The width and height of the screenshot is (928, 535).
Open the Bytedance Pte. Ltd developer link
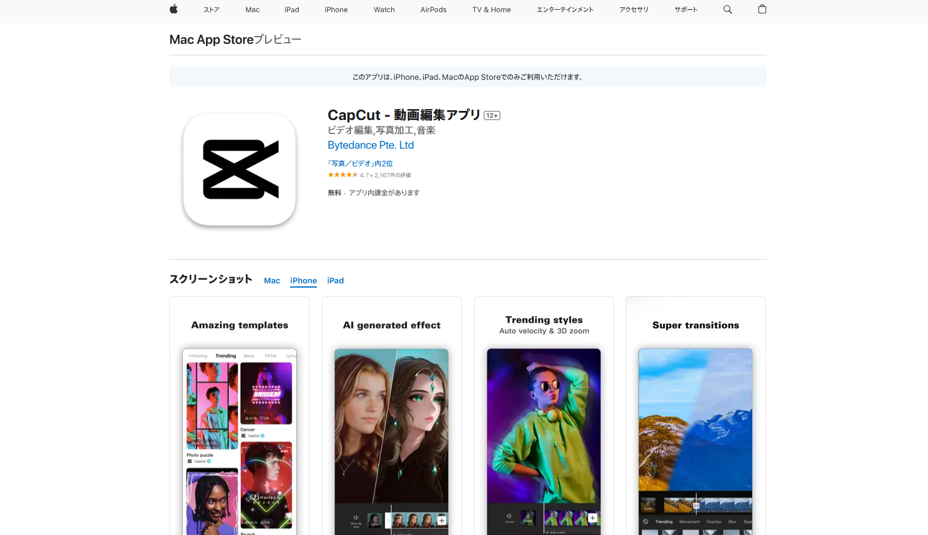coord(370,145)
